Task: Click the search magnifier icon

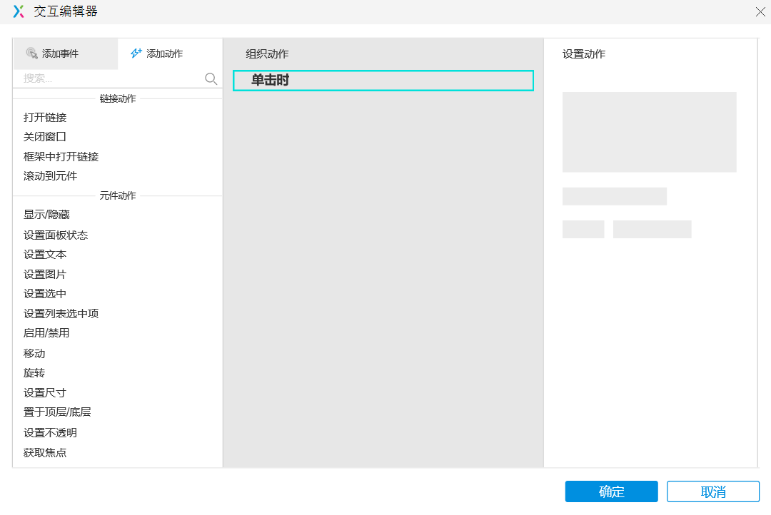Action: [x=211, y=78]
